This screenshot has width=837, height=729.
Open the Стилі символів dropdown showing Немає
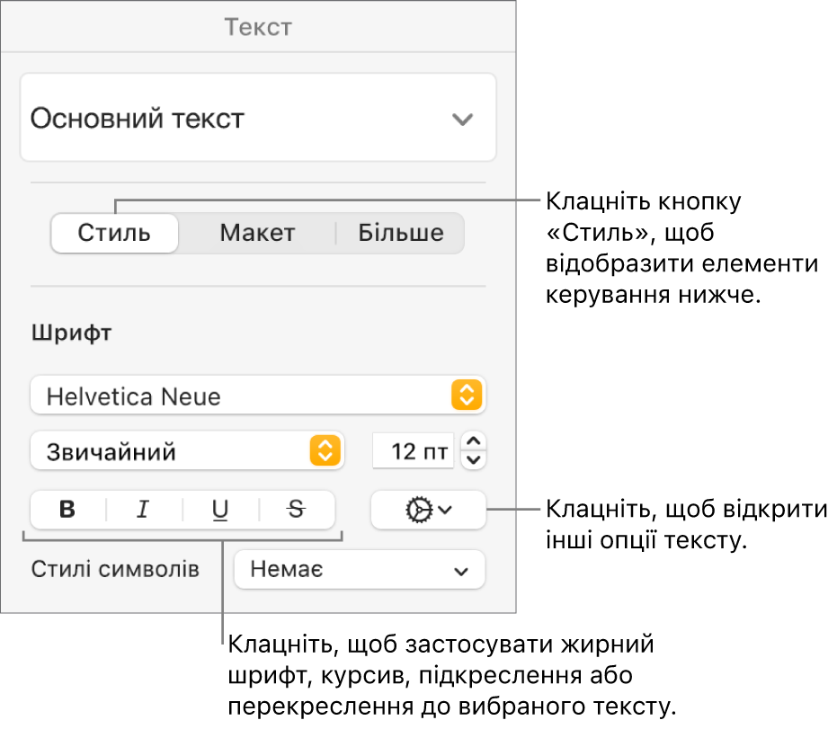click(360, 569)
